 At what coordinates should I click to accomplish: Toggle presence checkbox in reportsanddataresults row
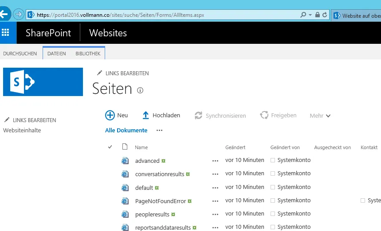(x=273, y=227)
